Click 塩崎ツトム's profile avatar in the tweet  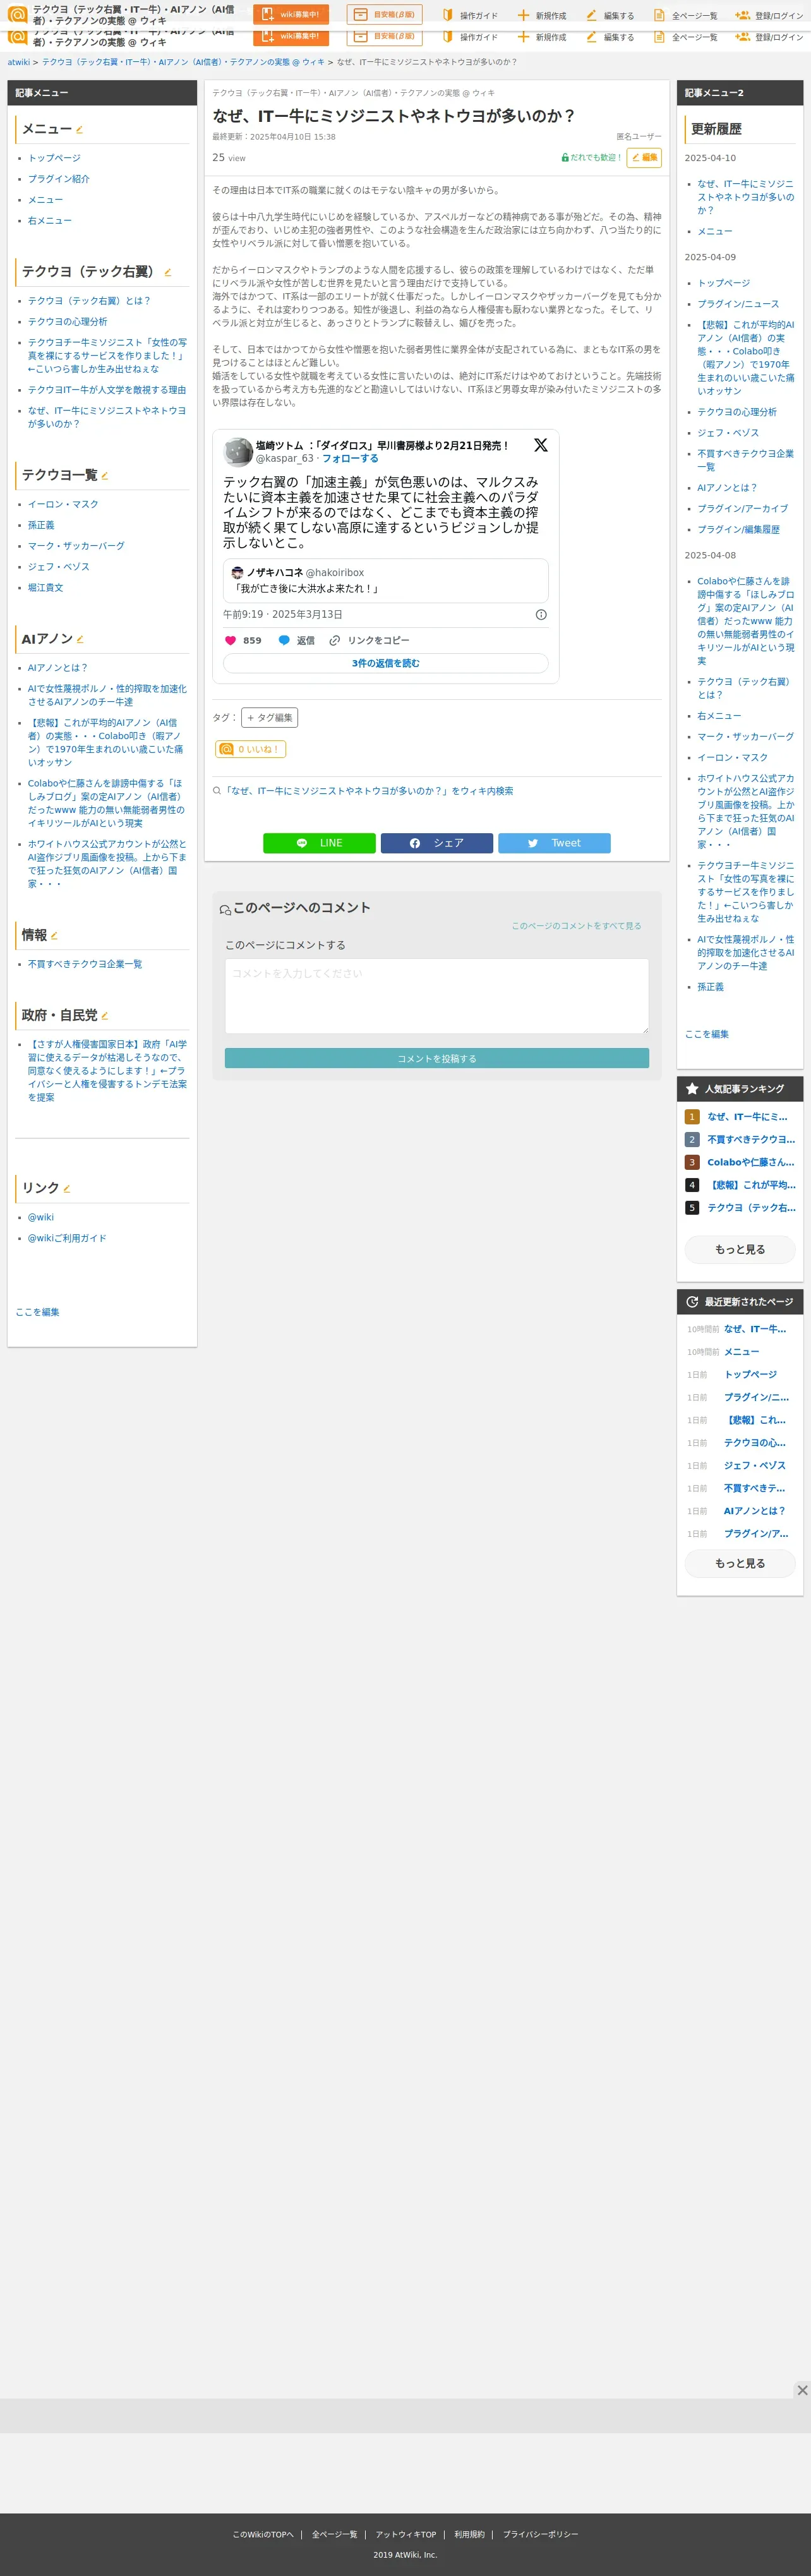[238, 452]
